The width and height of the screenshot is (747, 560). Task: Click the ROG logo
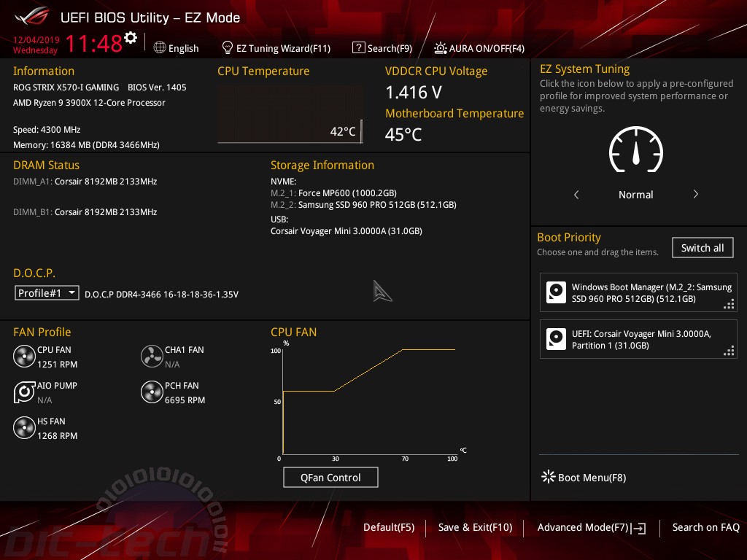(x=32, y=17)
